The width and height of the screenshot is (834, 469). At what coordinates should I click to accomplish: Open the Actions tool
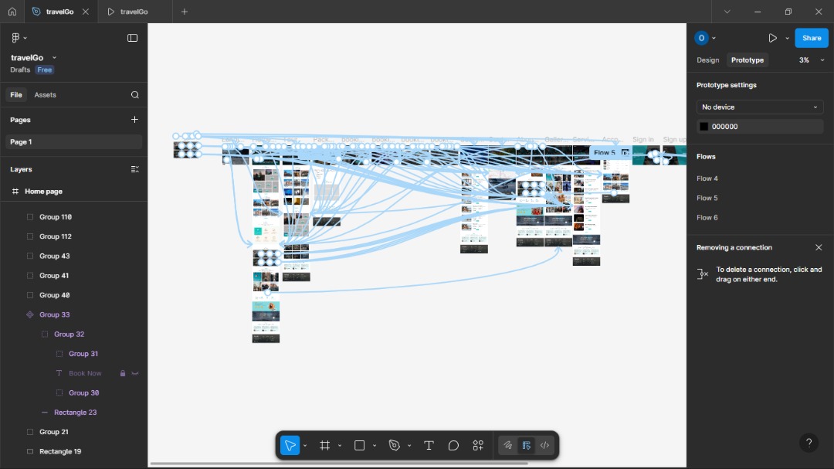coord(478,445)
